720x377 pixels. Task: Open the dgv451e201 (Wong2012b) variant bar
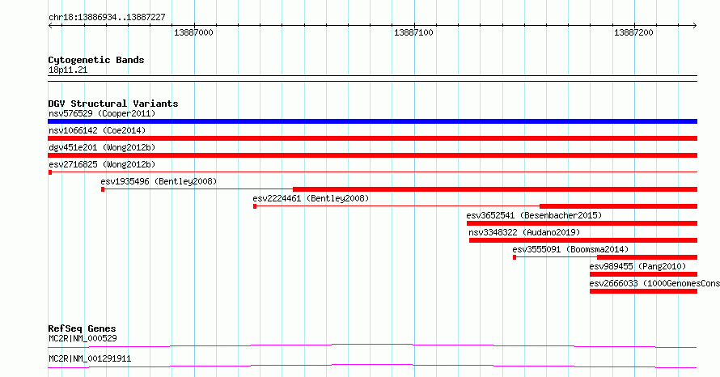(x=372, y=155)
